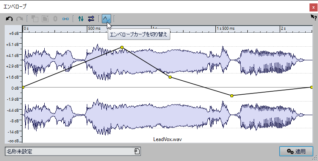Toggle the envelope curve smoothing button
Viewport: 318px width, 161px height.
(x=106, y=19)
